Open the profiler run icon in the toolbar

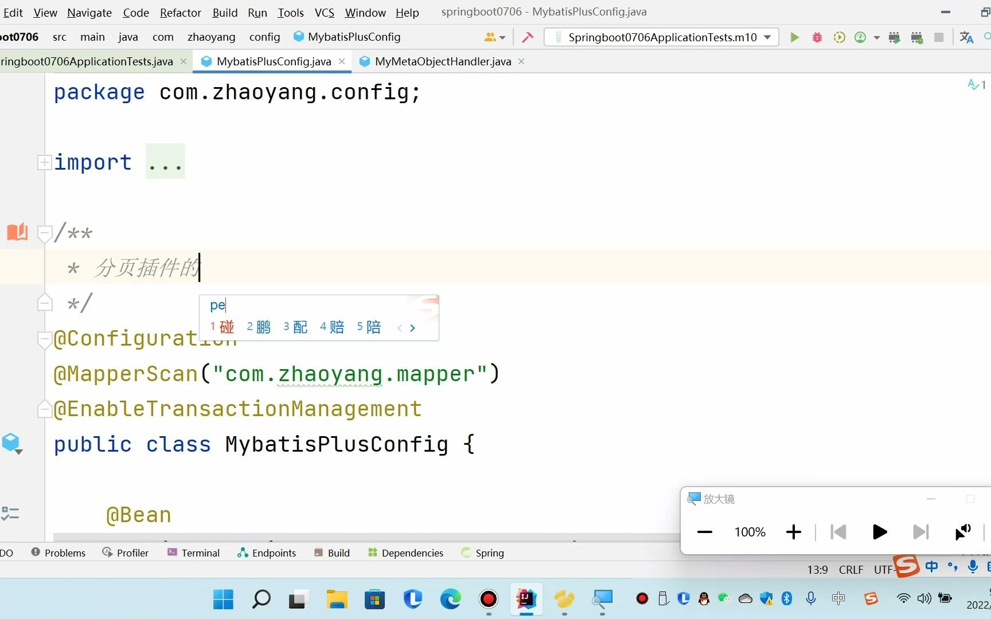pyautogui.click(x=860, y=37)
